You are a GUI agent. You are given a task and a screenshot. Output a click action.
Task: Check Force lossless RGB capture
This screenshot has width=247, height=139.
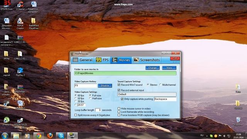pos(119,115)
